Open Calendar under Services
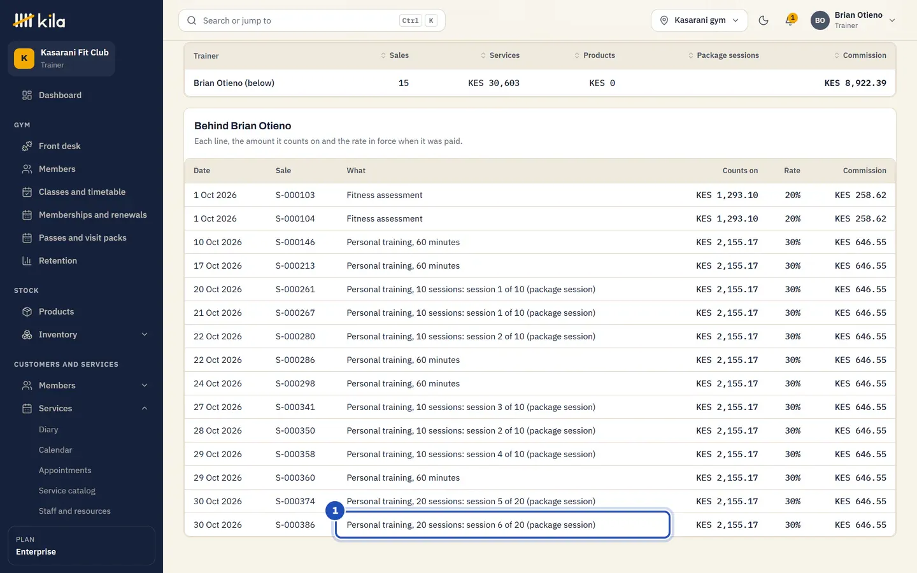This screenshot has width=917, height=573. pyautogui.click(x=55, y=450)
